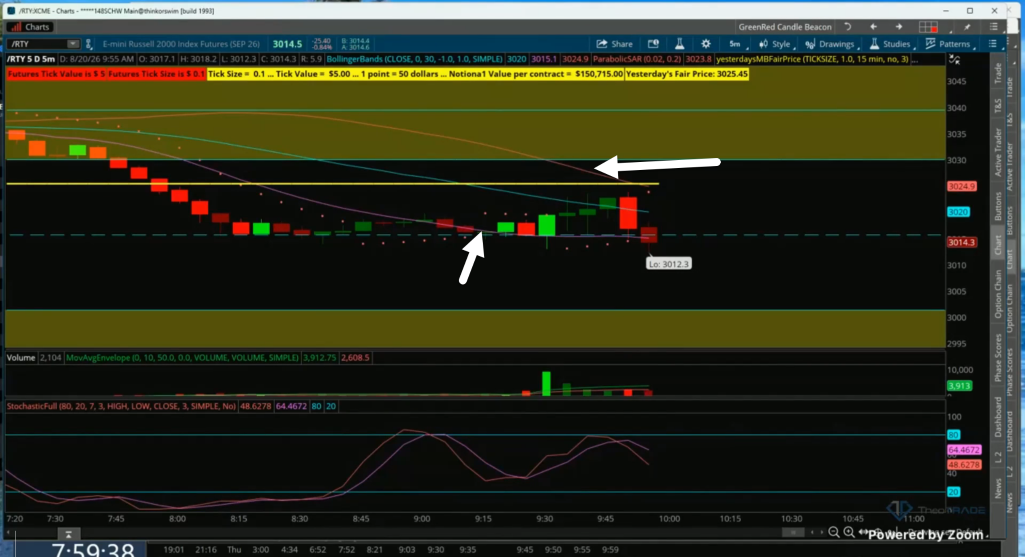Open the /RTY symbol dropdown arrow
Image resolution: width=1025 pixels, height=557 pixels.
pos(73,44)
